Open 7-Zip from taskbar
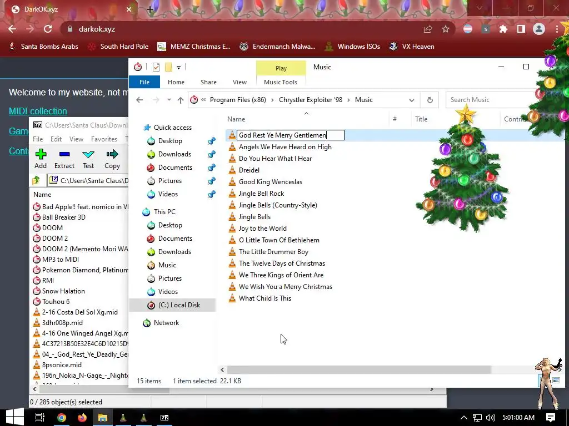Screen dimensions: 569x426 pos(164,417)
